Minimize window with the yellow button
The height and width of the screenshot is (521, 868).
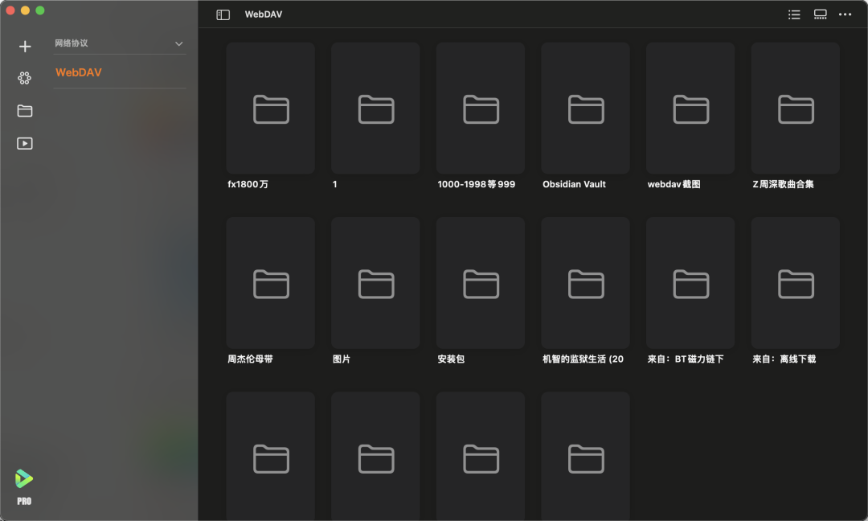[25, 10]
